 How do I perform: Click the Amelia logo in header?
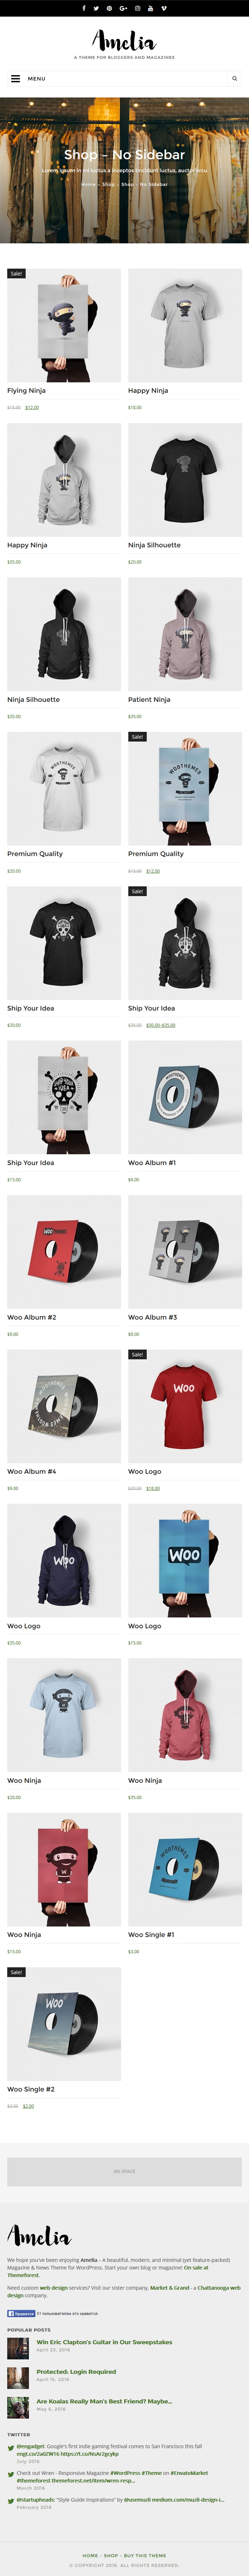coord(124,42)
